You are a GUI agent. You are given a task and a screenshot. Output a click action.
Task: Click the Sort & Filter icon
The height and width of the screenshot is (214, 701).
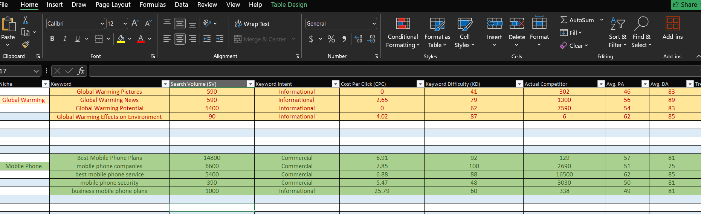[x=617, y=33]
